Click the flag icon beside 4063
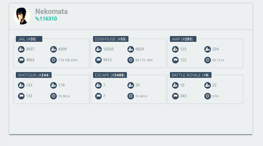 [21, 60]
